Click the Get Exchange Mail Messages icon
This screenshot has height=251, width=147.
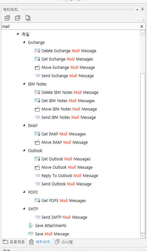point(37,59)
